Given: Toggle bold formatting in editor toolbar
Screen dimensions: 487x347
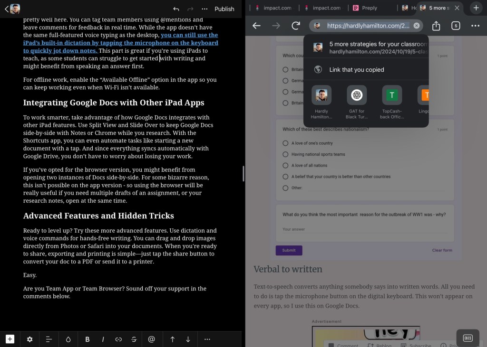Looking at the screenshot, I should pyautogui.click(x=88, y=339).
